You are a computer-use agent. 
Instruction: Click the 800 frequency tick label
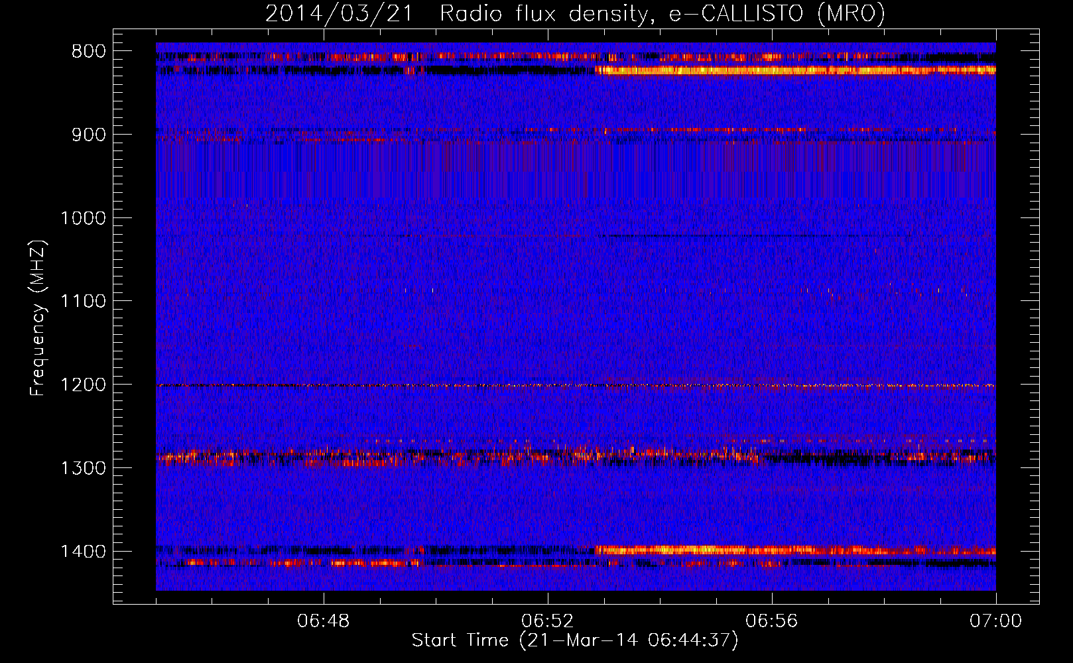[x=89, y=52]
